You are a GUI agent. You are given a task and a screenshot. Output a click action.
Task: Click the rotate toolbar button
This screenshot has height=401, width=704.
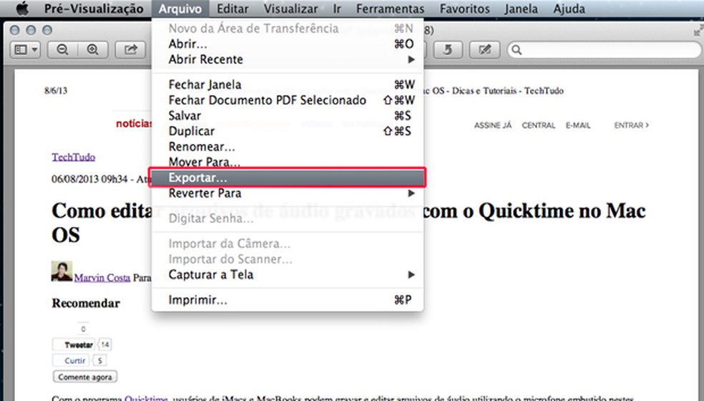(x=448, y=49)
